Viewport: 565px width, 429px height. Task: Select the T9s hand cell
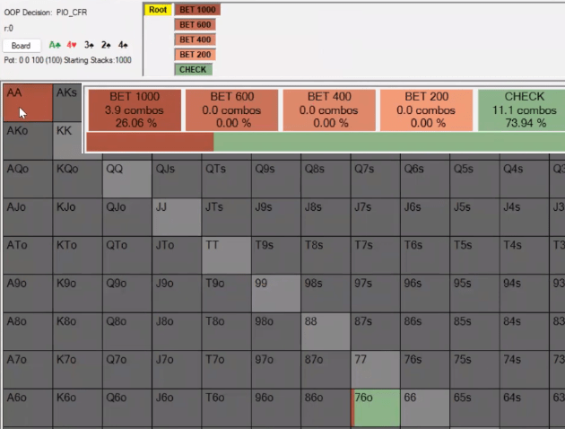pos(276,256)
